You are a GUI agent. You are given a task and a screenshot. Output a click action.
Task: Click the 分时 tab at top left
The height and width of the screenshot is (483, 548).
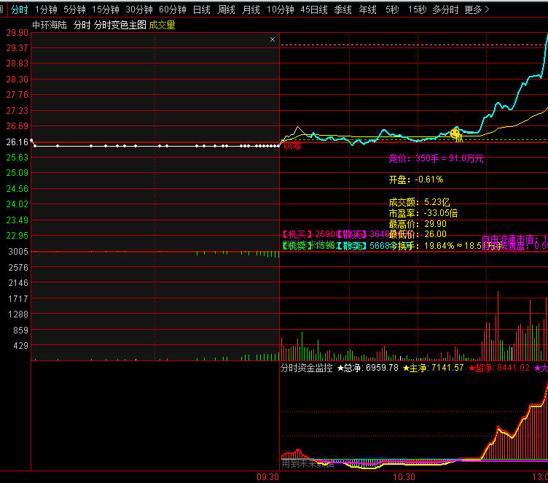[20, 9]
